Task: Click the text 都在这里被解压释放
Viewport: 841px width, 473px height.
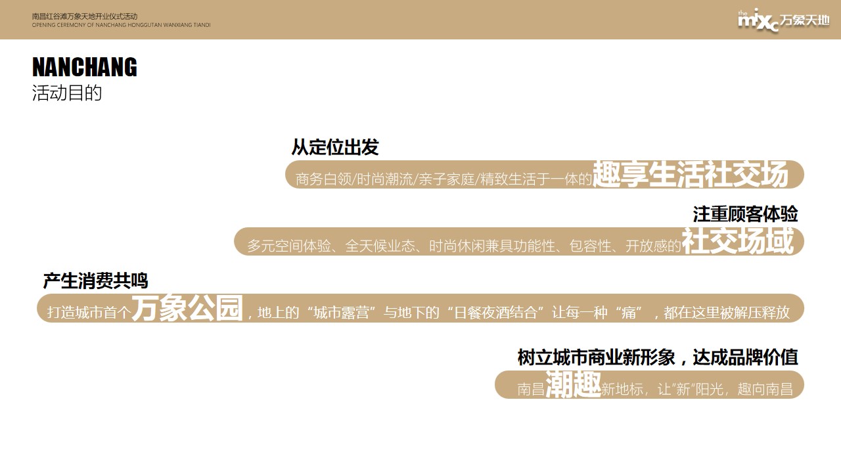Action: coord(727,313)
